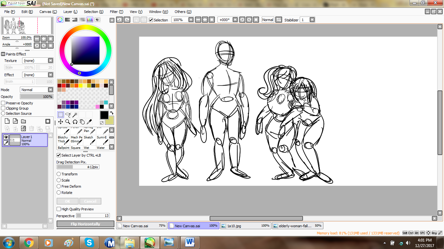This screenshot has height=249, width=444.
Task: Hide Layer1 using the eye icon
Action: coord(6,137)
